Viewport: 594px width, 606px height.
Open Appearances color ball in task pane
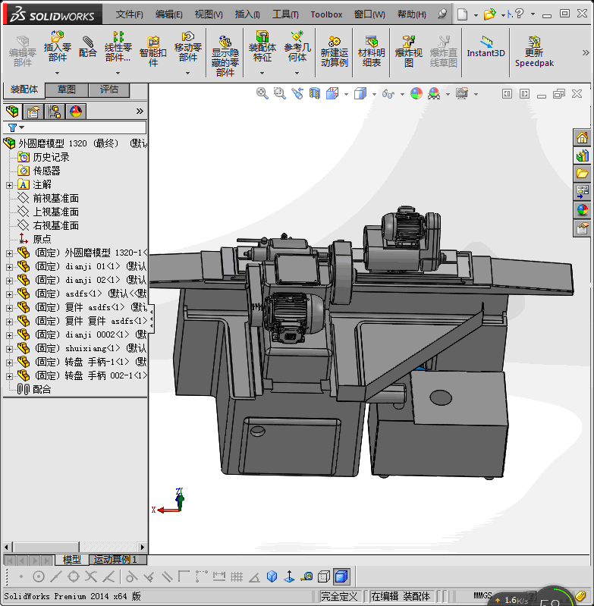(x=582, y=210)
